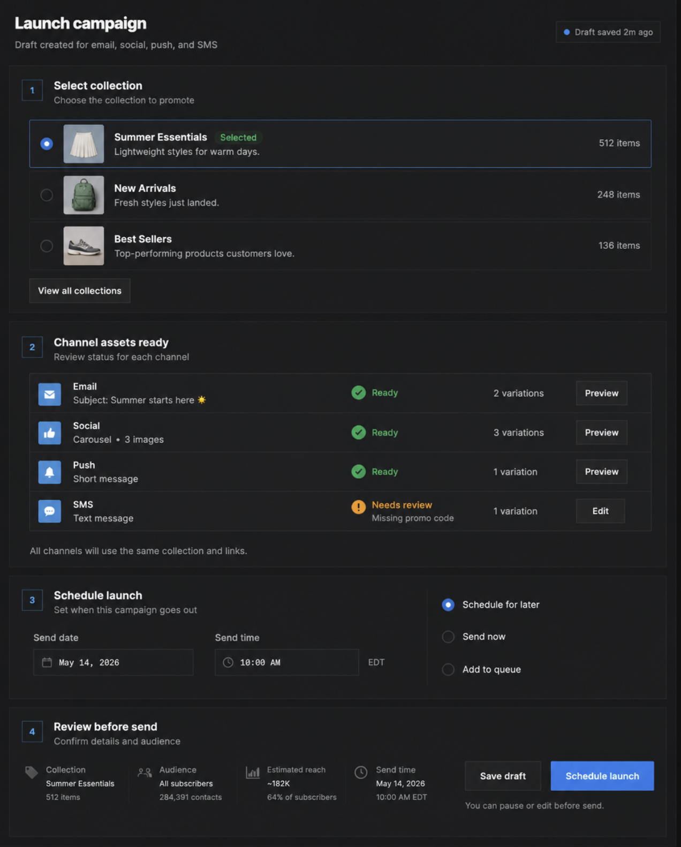
Task: Click calendar icon in Send date field
Action: click(47, 662)
